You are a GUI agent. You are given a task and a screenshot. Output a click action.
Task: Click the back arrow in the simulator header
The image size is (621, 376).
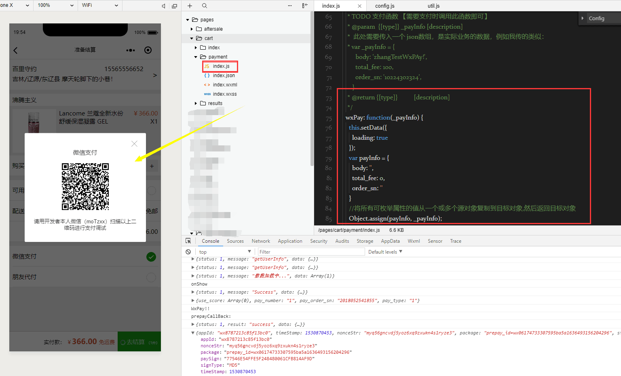15,50
